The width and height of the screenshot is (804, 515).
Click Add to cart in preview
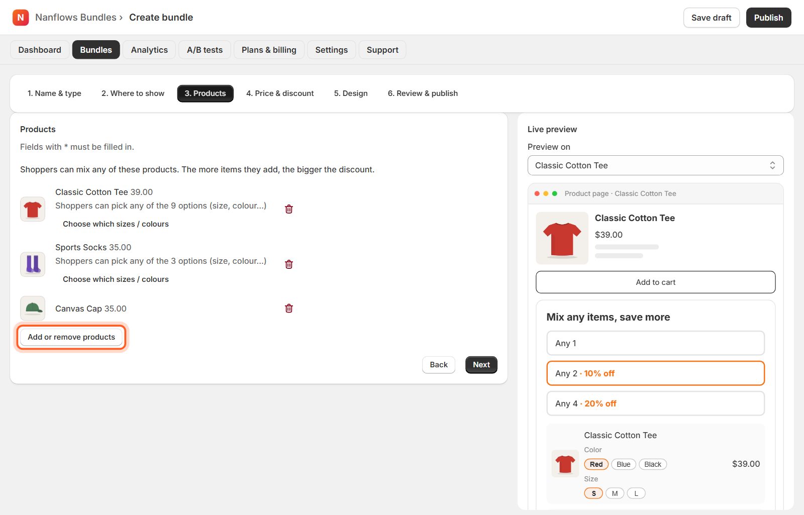(656, 282)
